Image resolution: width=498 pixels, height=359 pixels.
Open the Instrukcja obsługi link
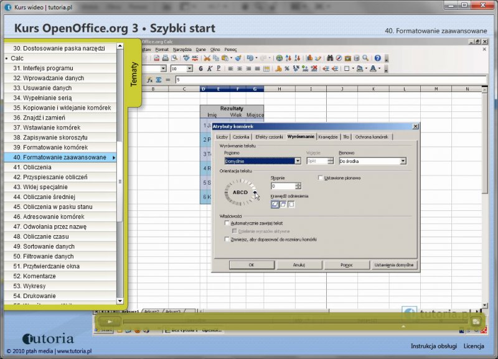(x=433, y=346)
